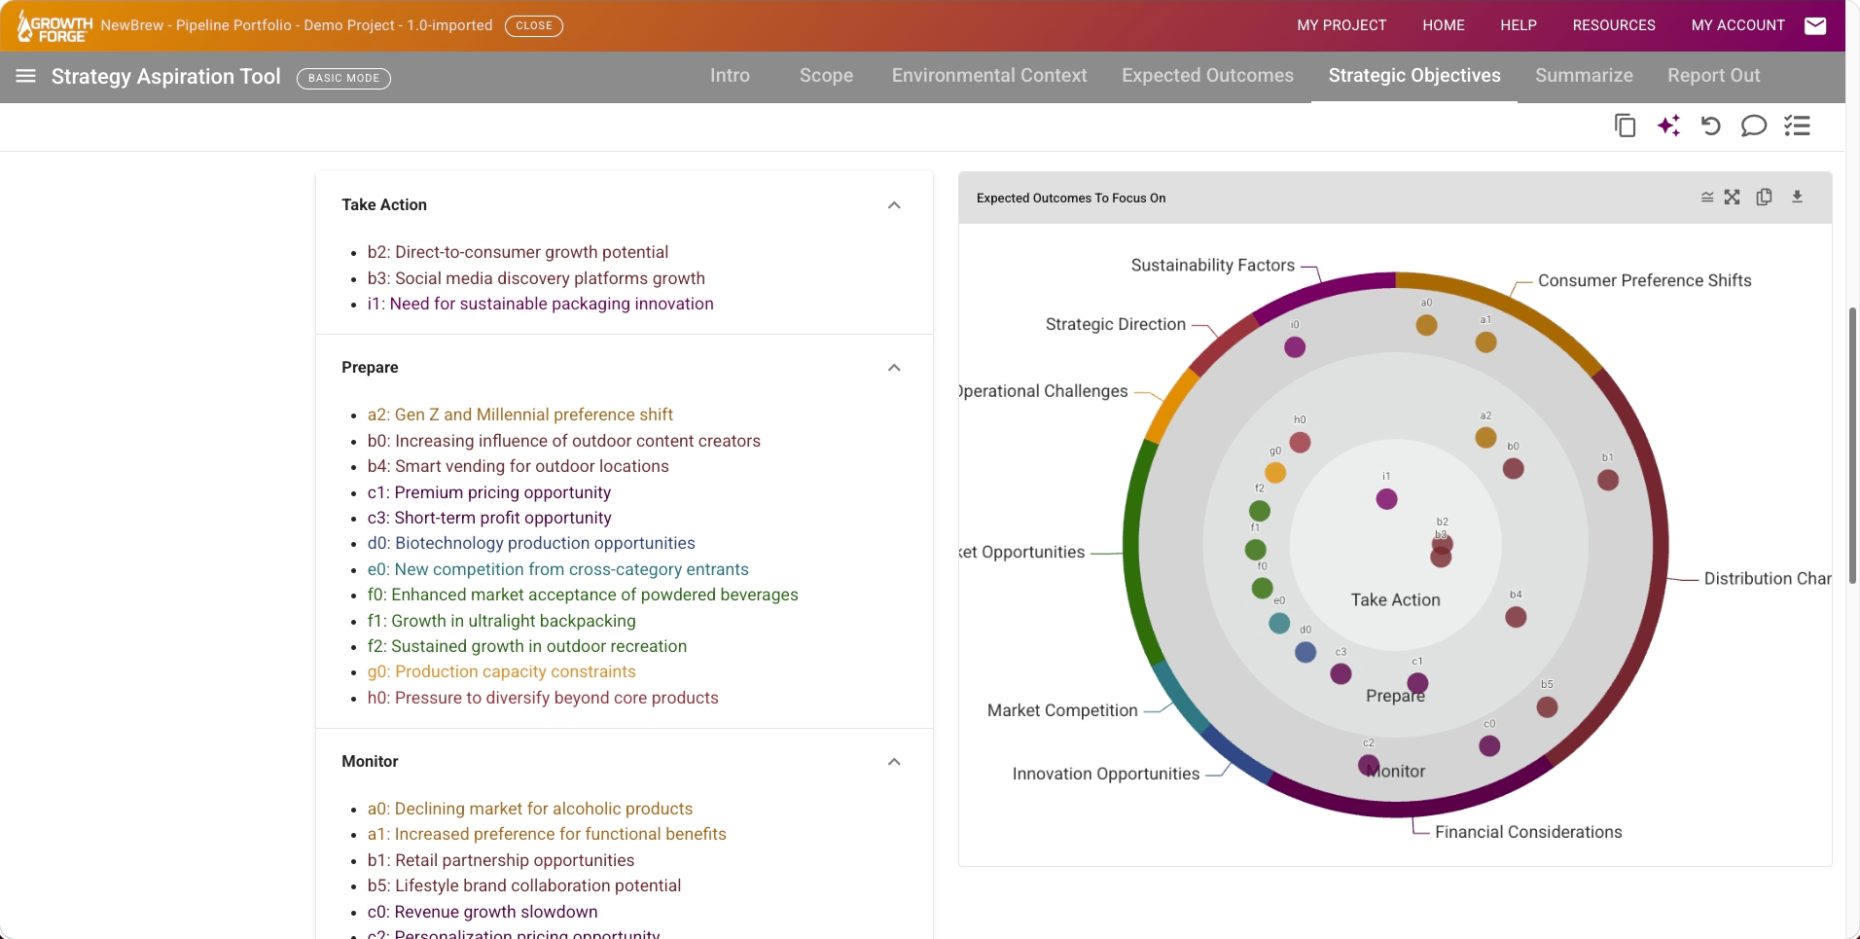This screenshot has height=939, width=1860.
Task: Click the b1 dot on chart
Action: pyautogui.click(x=1608, y=480)
